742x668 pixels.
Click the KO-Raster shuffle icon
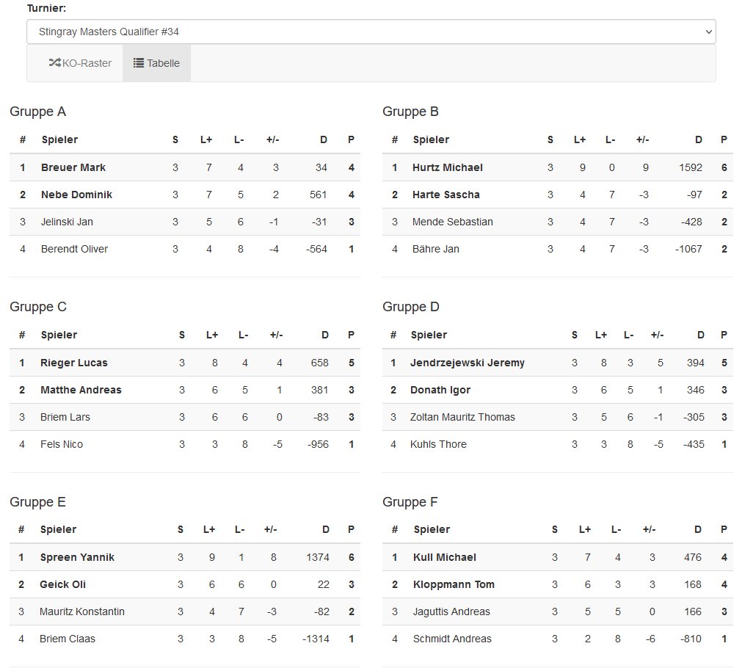tap(54, 63)
